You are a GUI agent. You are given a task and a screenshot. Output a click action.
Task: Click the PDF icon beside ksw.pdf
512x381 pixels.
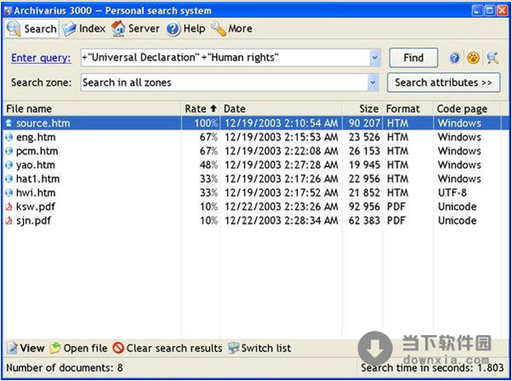pos(9,207)
